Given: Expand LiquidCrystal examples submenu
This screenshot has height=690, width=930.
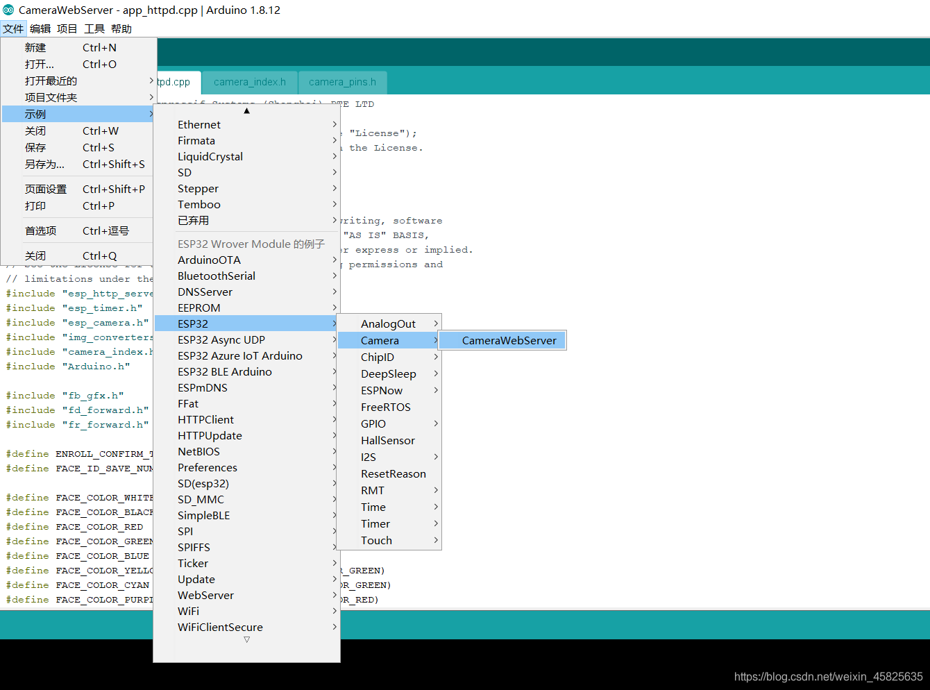Looking at the screenshot, I should coord(246,156).
